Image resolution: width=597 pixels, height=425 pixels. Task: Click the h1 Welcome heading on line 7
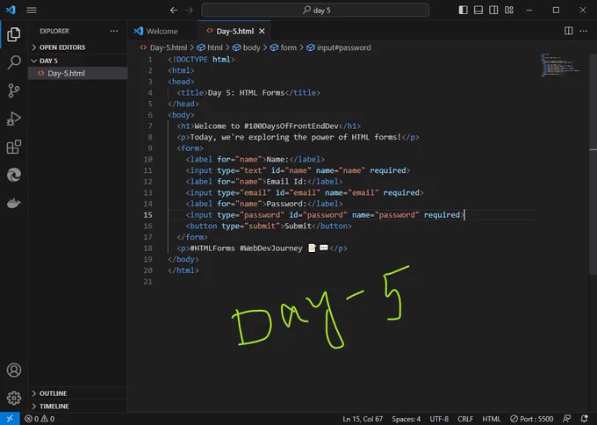[269, 126]
